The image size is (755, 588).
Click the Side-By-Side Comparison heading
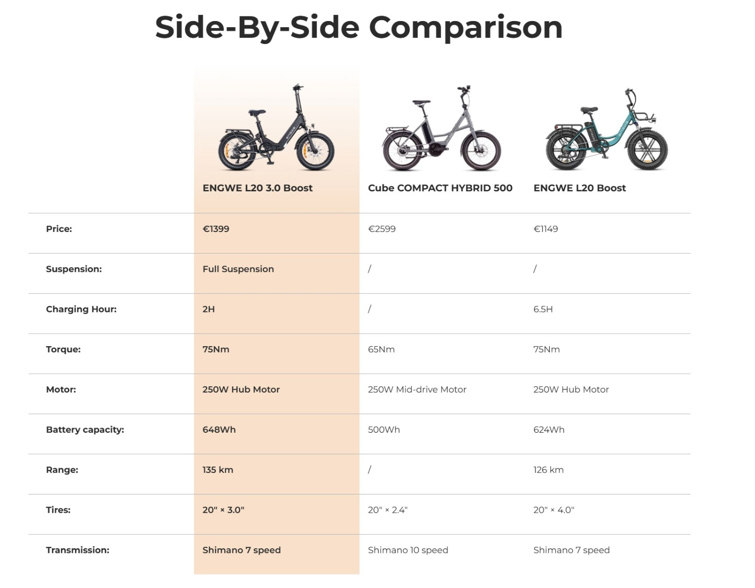click(358, 27)
